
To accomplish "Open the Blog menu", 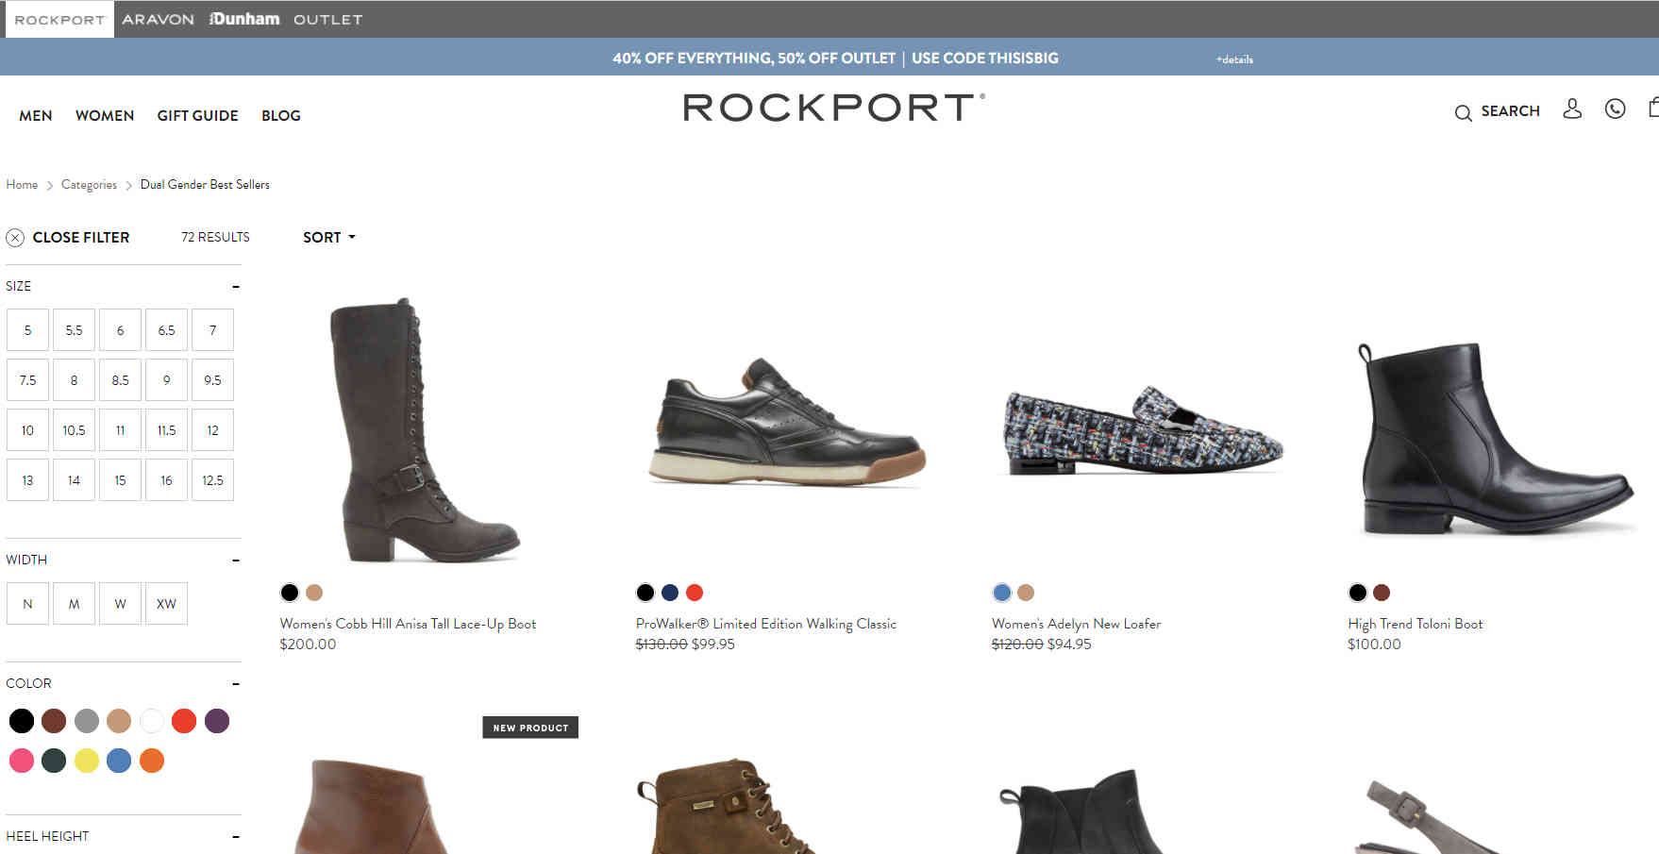I will pyautogui.click(x=281, y=116).
